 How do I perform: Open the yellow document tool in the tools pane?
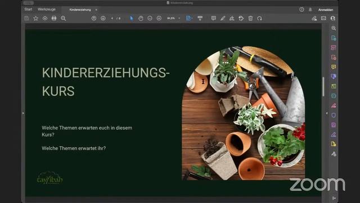click(x=334, y=144)
